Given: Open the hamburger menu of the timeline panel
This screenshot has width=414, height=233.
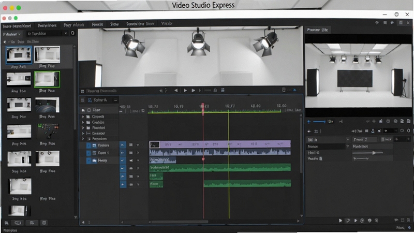Looking at the screenshot, I should 83,100.
